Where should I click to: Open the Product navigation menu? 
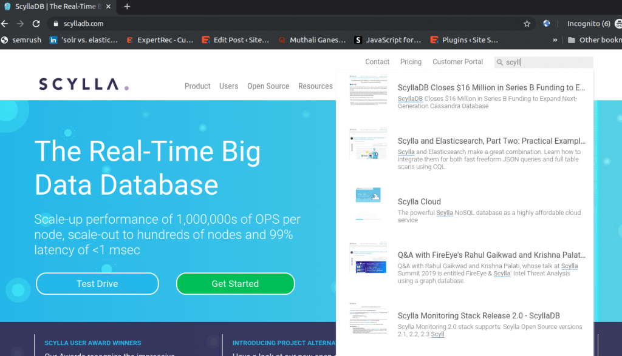click(197, 86)
